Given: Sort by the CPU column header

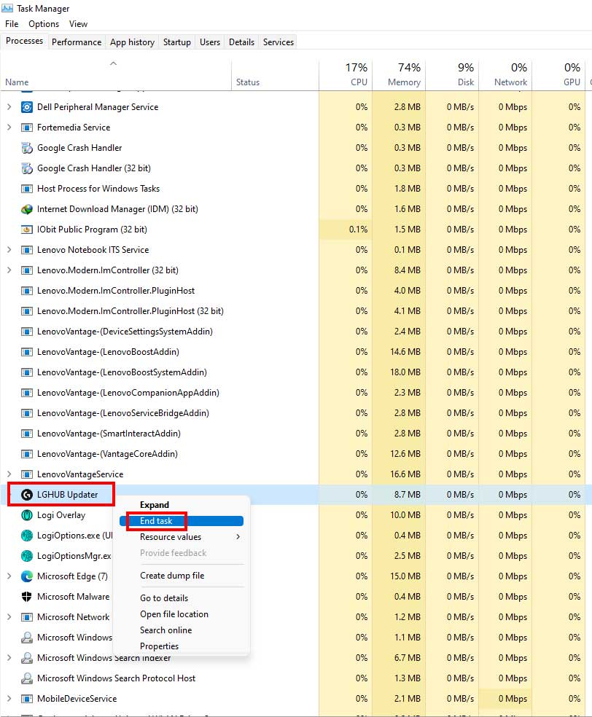Looking at the screenshot, I should 346,74.
